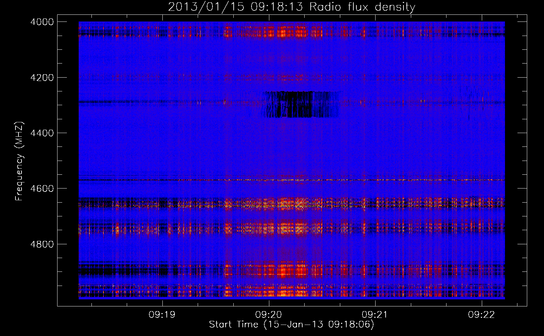544x336 pixels.
Task: Click the 'Frequency (MHZ)' axis title
Action: coord(20,161)
